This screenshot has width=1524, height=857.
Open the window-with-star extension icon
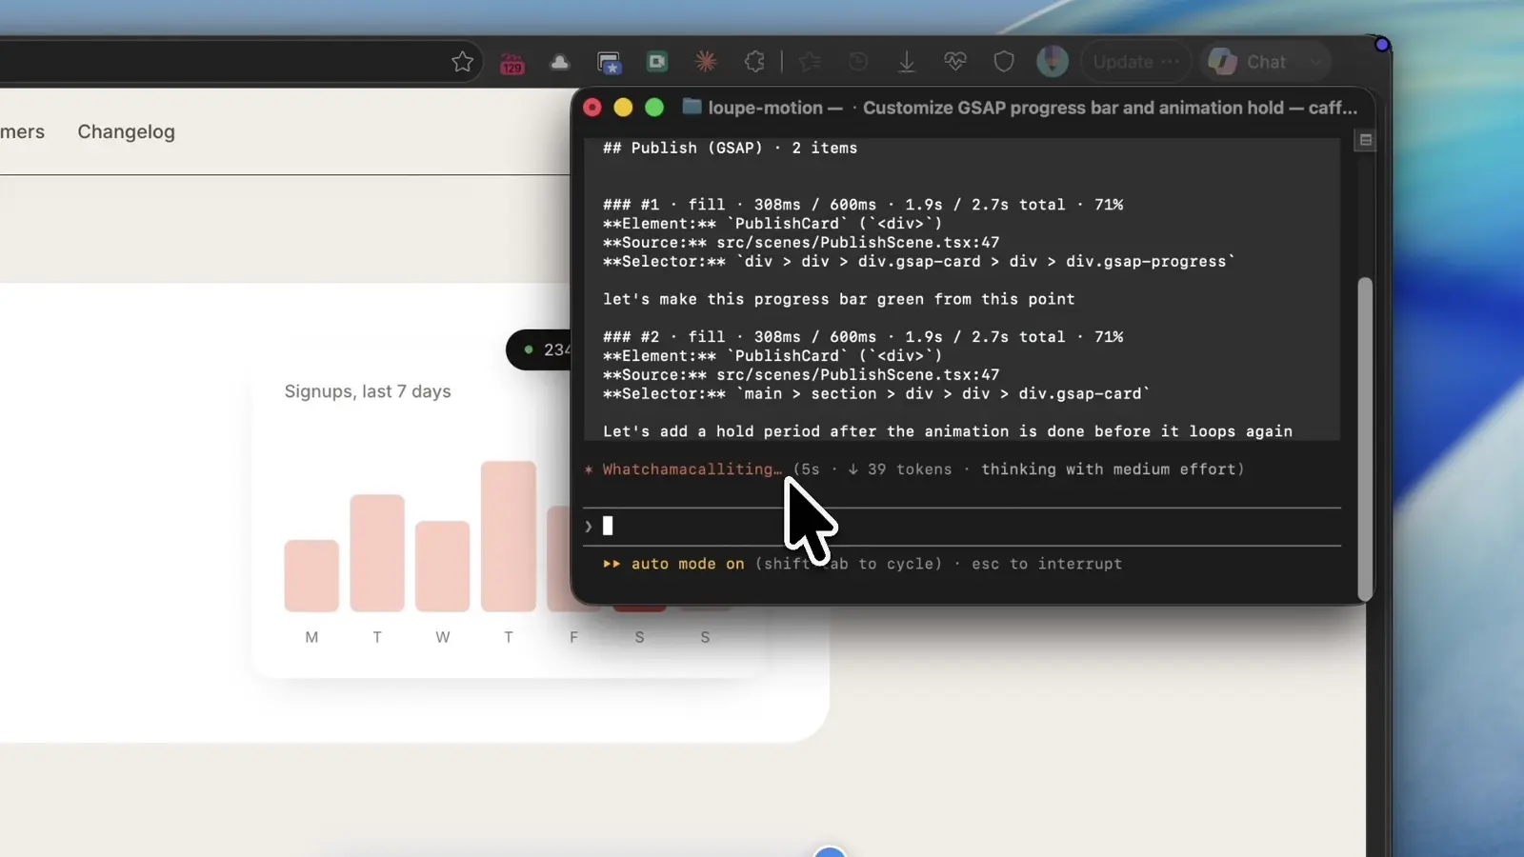point(609,62)
